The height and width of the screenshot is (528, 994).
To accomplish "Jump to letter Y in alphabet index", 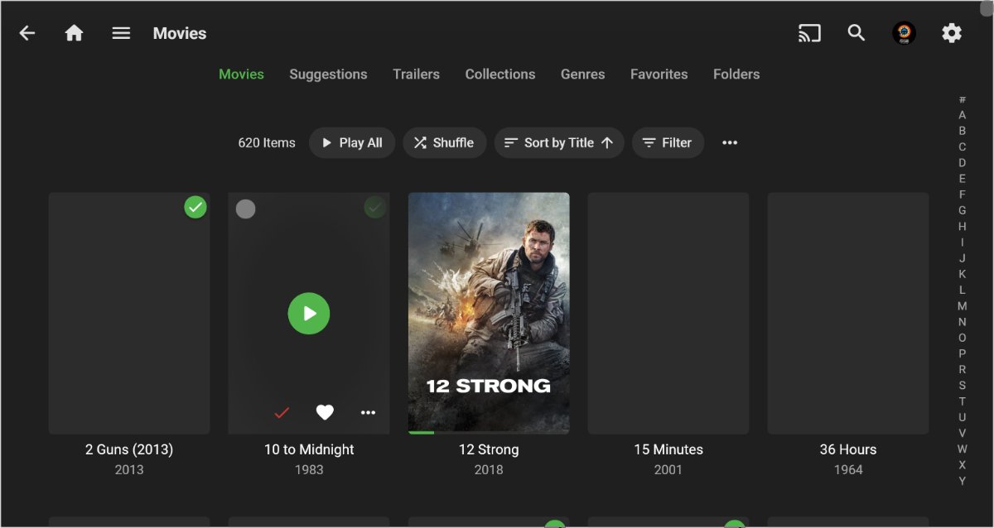I will point(962,481).
